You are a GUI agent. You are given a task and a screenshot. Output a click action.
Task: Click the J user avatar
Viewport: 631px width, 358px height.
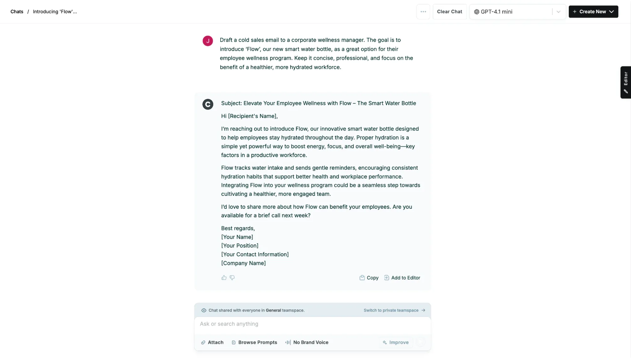click(x=208, y=41)
